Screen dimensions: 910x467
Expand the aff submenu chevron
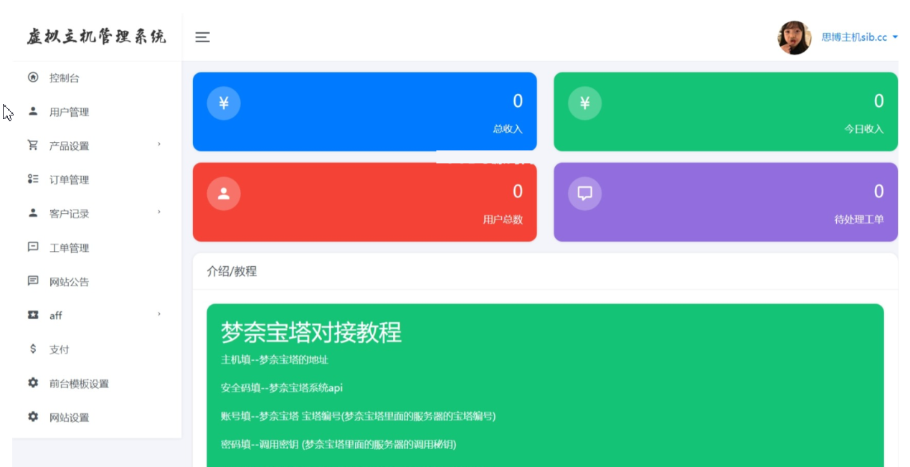pos(159,314)
